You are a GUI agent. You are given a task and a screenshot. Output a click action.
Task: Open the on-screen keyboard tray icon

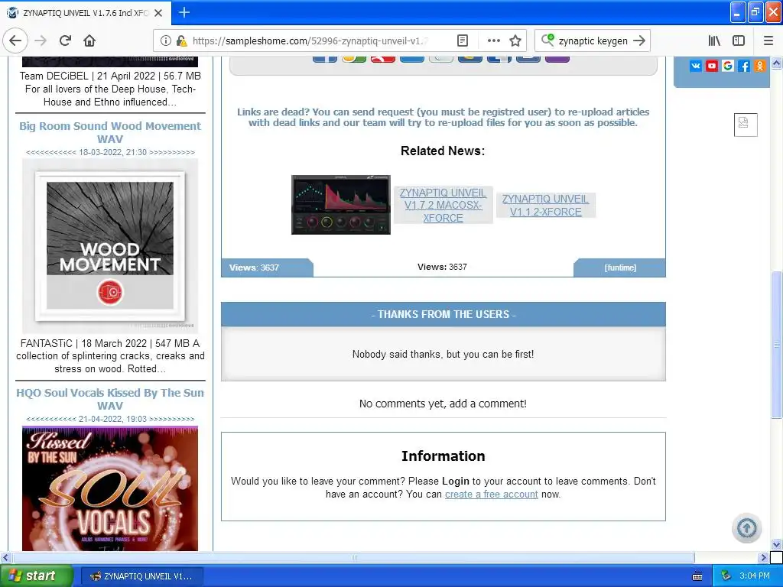pyautogui.click(x=697, y=576)
